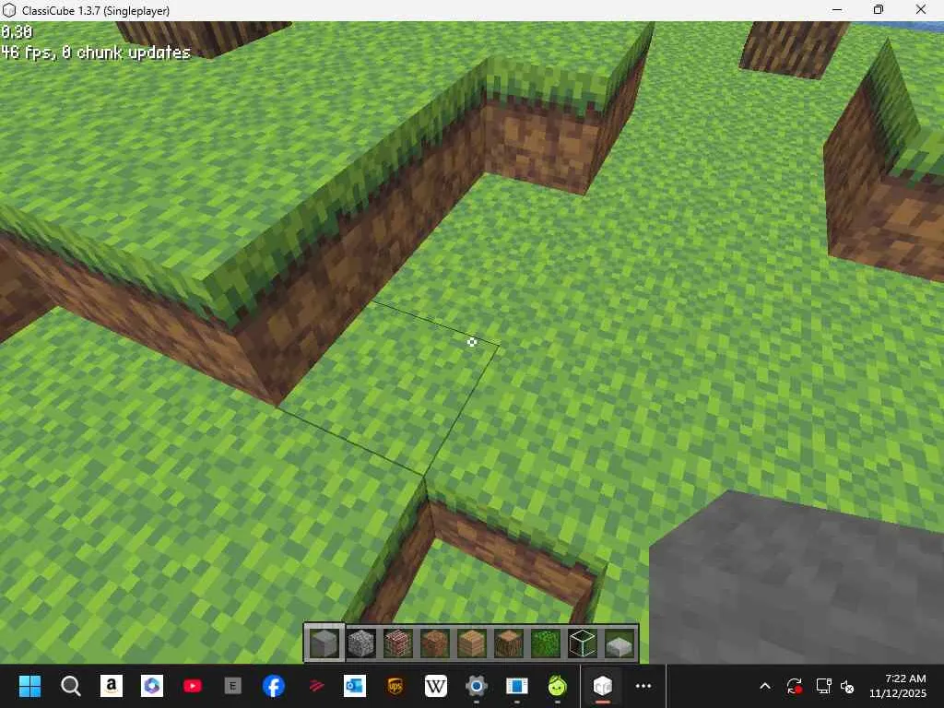Open Outlook from the taskbar
944x708 pixels.
click(355, 686)
